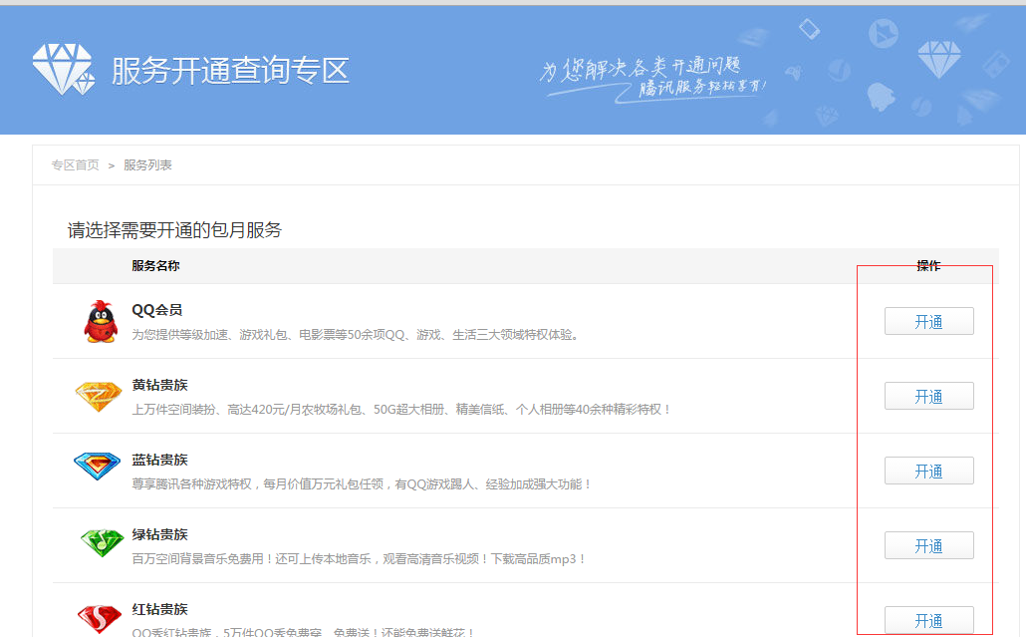
Task: Click the 开通 button for 红钻贵族
Action: (x=928, y=619)
